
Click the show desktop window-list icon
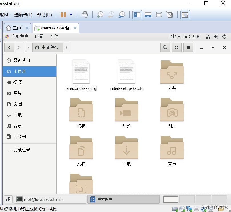tap(8, 200)
